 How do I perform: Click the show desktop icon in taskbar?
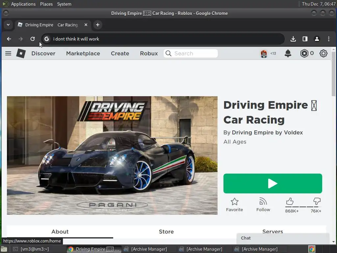click(4, 249)
